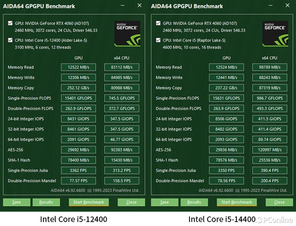Minimize the right AIDA64 GPGPU Benchmark window
Viewport: 296px width, 226px height.
[x=270, y=5]
